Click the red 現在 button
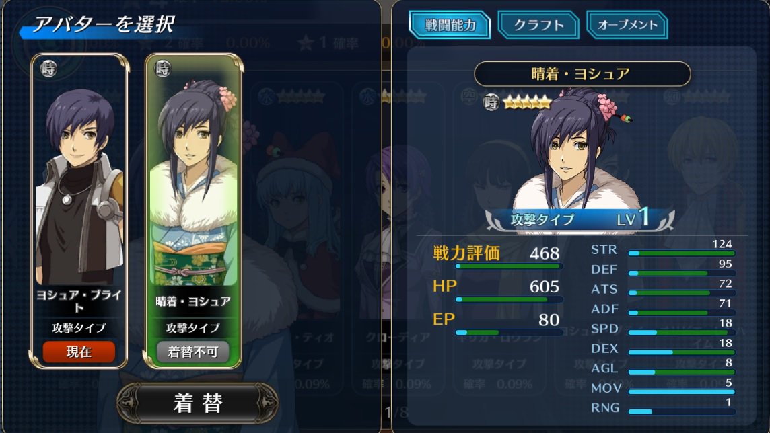 79,352
